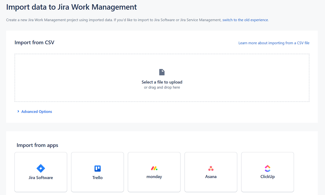Select the ClickUp logo icon
Viewport: 325px width, 195px height.
tap(267, 168)
